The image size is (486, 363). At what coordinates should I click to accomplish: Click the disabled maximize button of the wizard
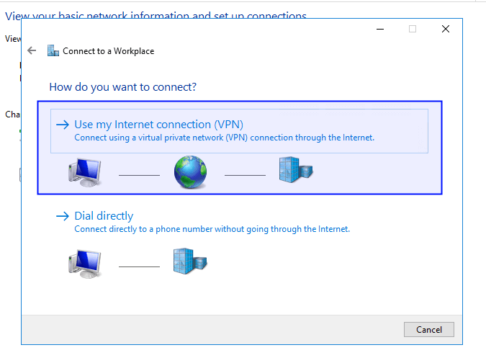pos(413,29)
